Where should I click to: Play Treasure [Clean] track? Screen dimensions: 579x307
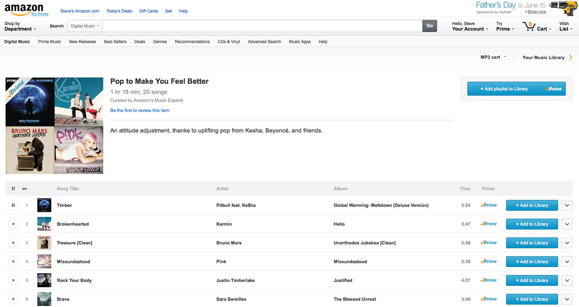pyautogui.click(x=13, y=243)
